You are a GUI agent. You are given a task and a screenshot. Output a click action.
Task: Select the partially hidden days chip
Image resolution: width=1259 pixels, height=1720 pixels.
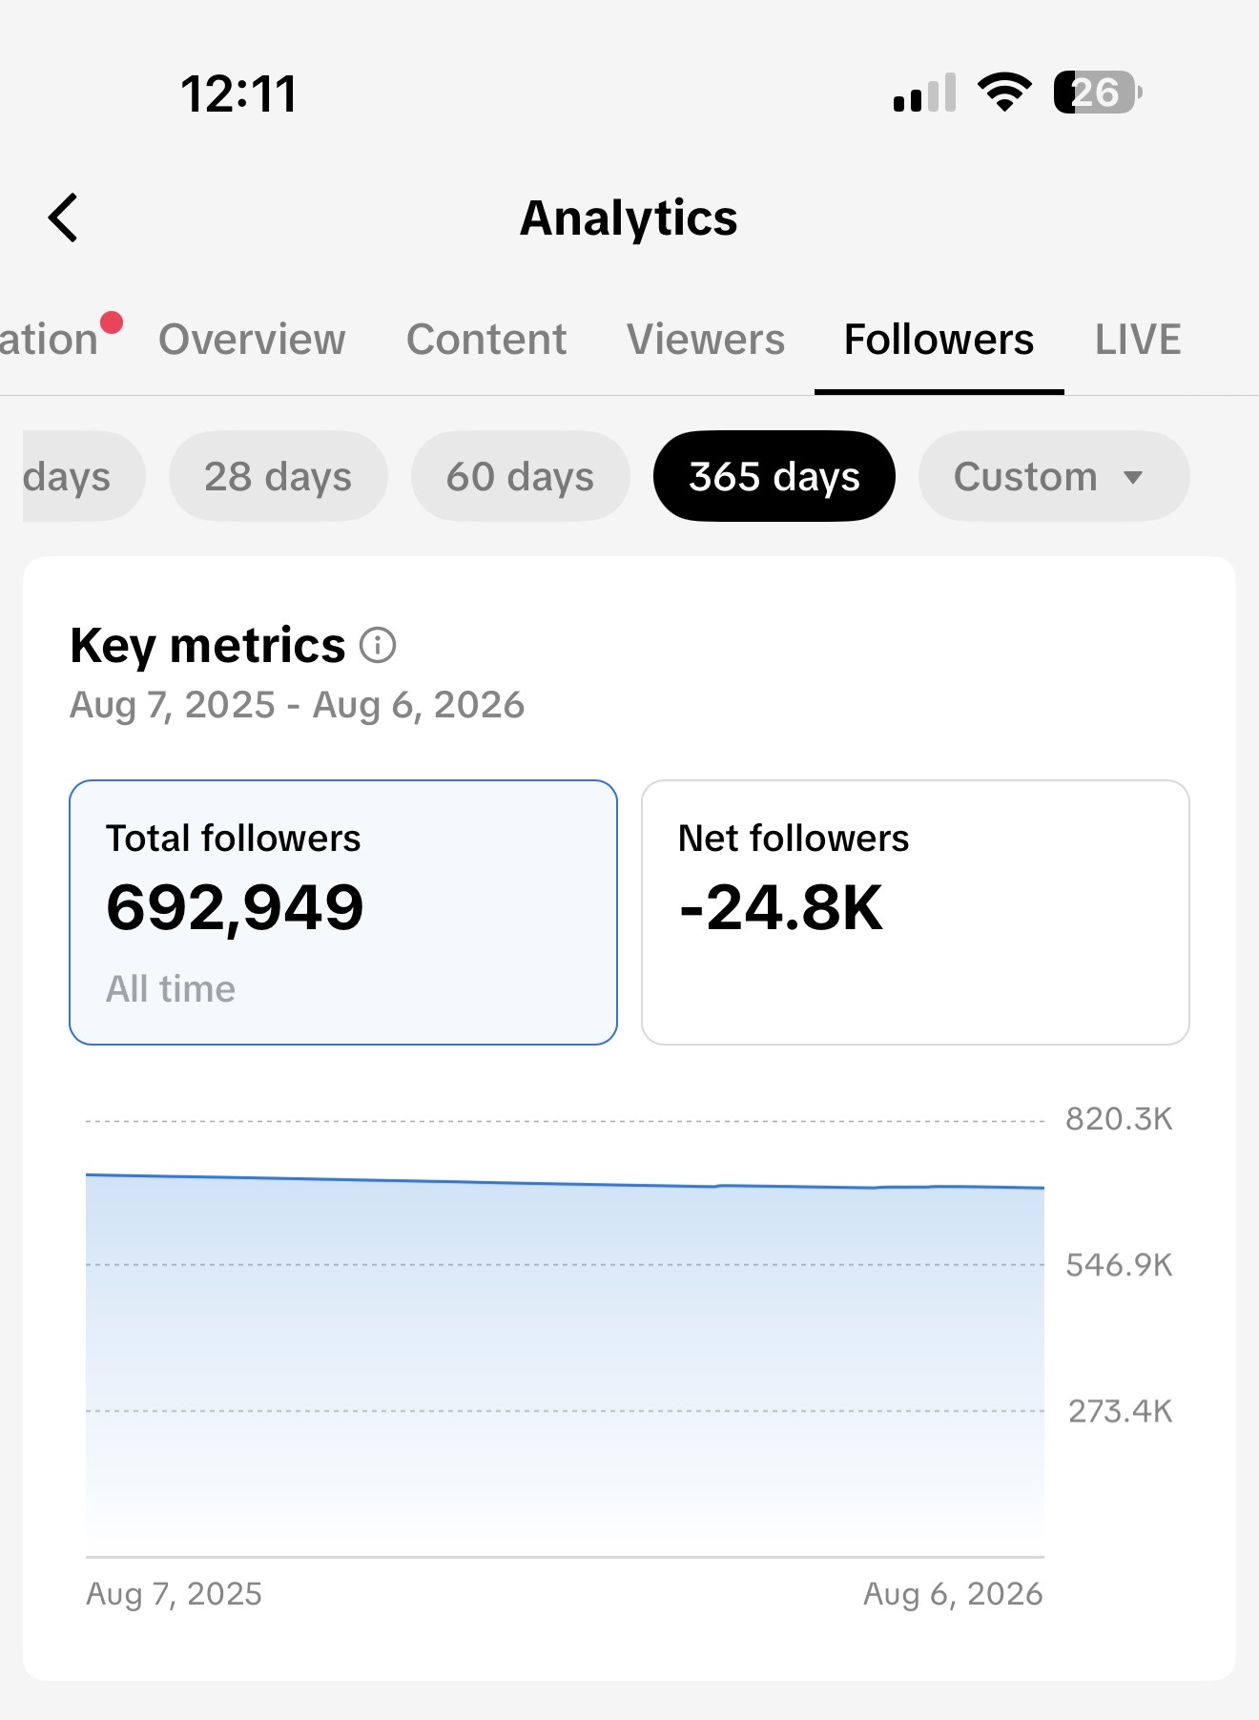82,476
